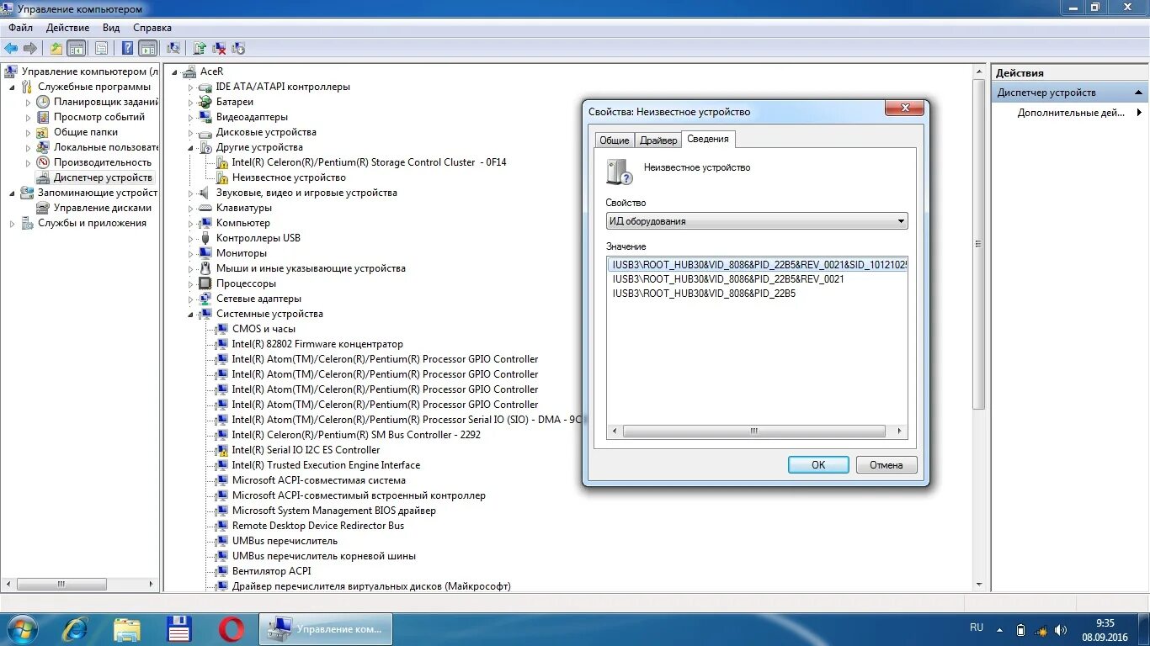Open the Вид menu
1150x646 pixels.
111,28
